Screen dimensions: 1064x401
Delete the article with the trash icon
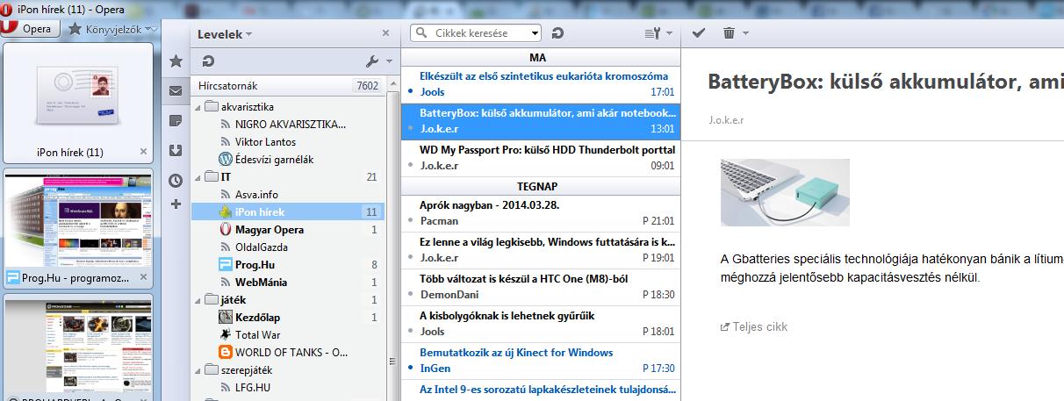coord(729,33)
